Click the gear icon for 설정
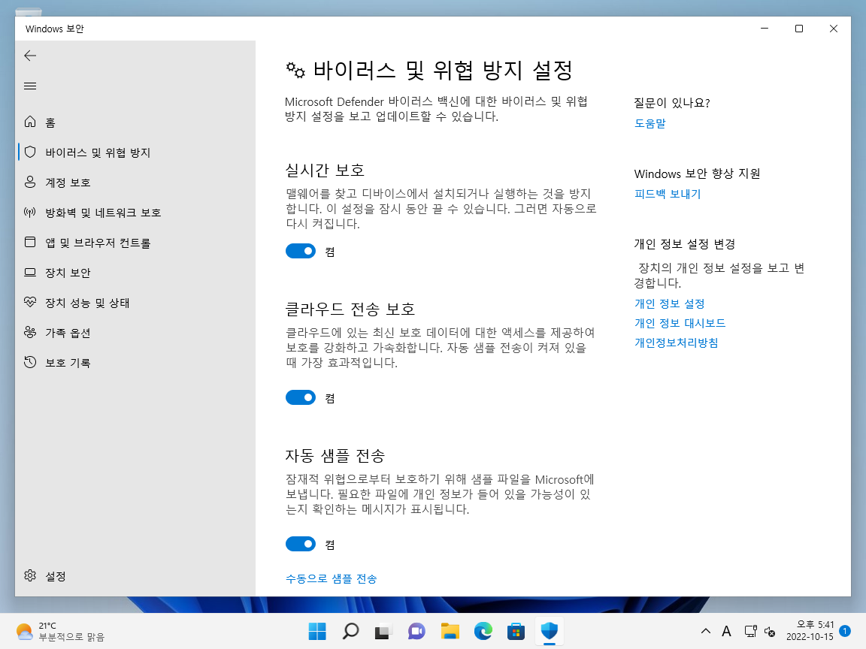The width and height of the screenshot is (866, 649). (30, 575)
